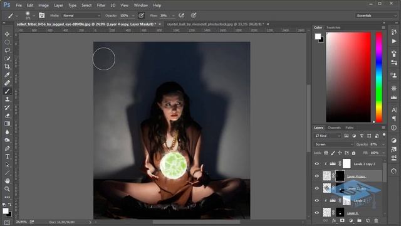Viewport: 401px width, 226px height.
Task: Select the Elliptical Marquee tool
Action: 7,42
